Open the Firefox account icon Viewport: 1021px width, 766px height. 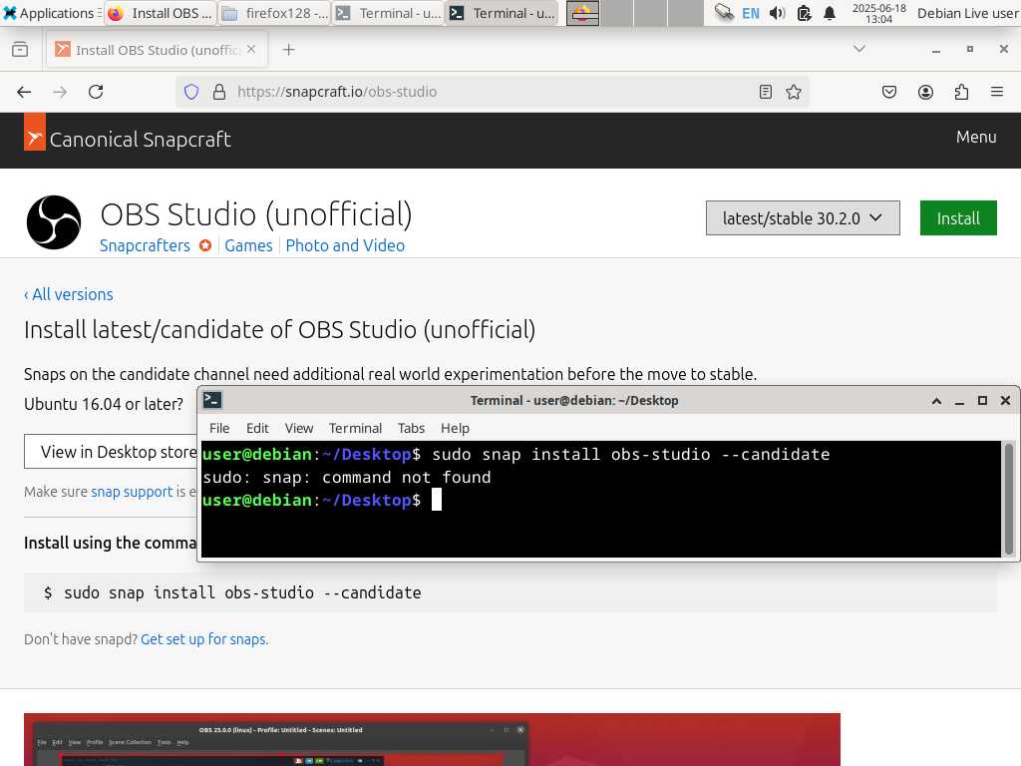click(925, 92)
